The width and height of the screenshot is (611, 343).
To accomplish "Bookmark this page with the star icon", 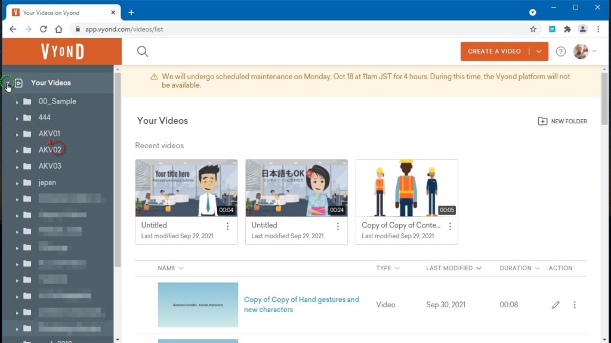I will (533, 29).
